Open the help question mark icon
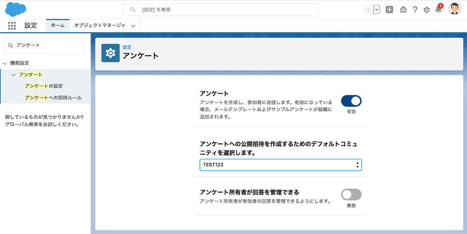 point(415,9)
